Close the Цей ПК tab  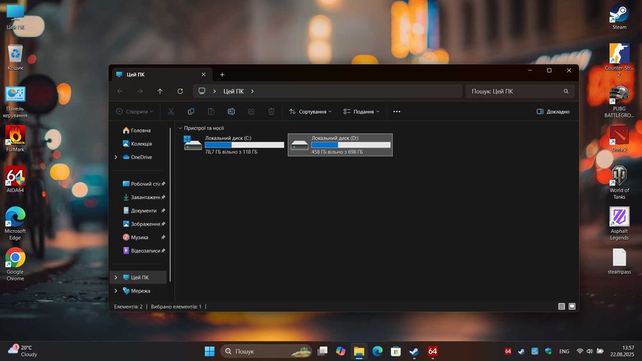coord(204,74)
